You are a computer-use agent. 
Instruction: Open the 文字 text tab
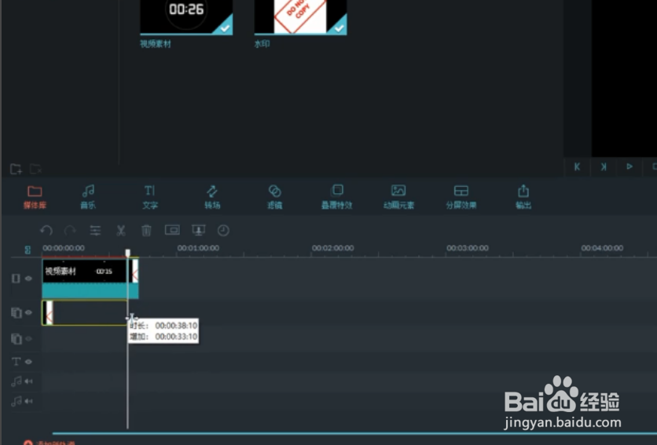149,197
